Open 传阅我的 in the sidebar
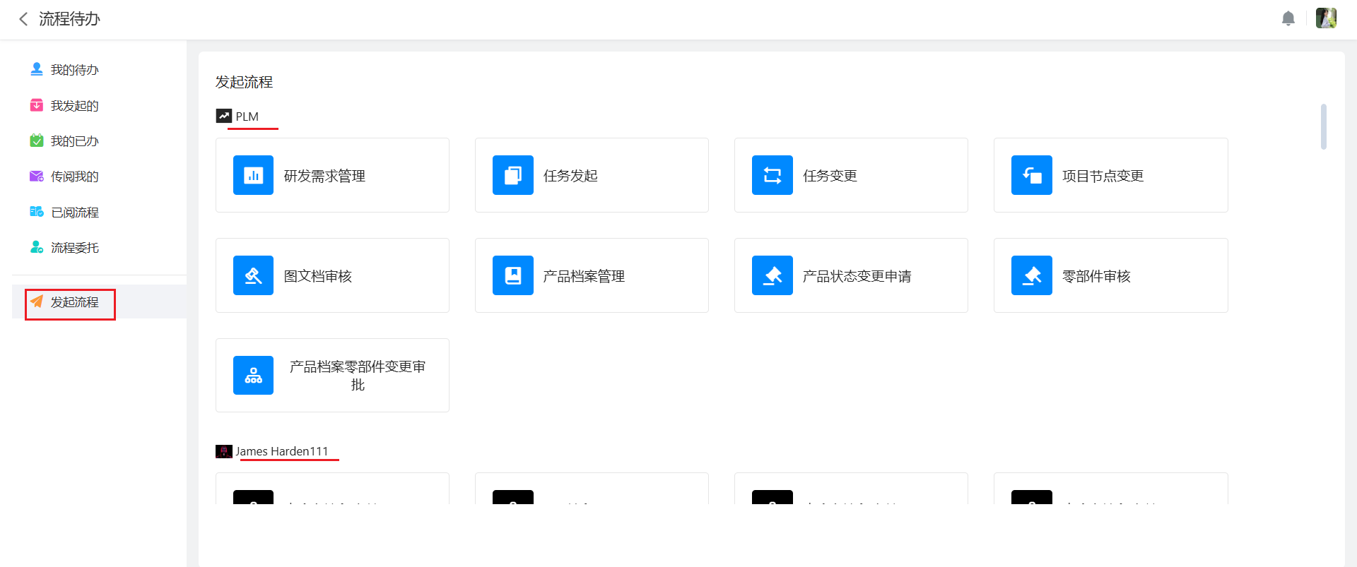The width and height of the screenshot is (1357, 567). (x=74, y=177)
